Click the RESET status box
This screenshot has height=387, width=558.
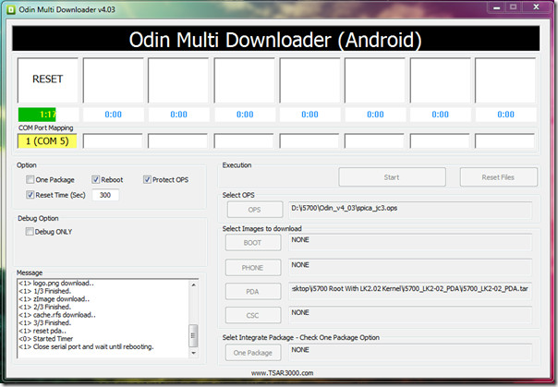tap(48, 80)
